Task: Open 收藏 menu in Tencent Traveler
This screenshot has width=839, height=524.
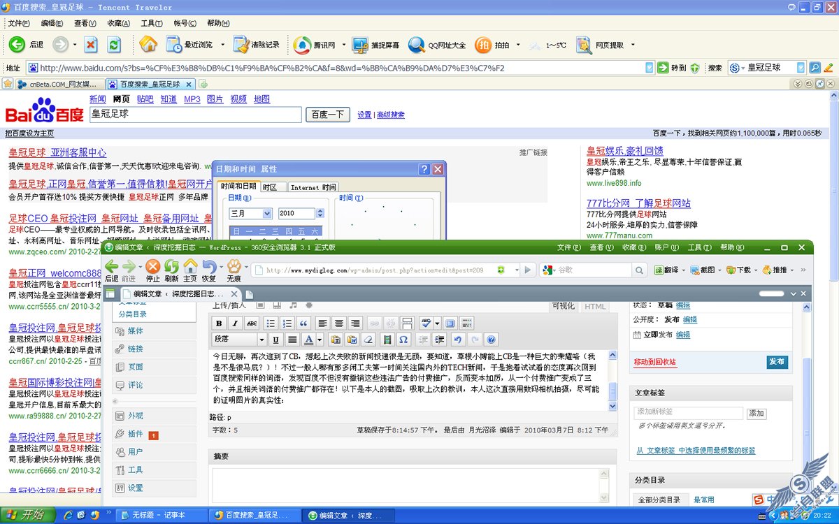Action: point(119,23)
